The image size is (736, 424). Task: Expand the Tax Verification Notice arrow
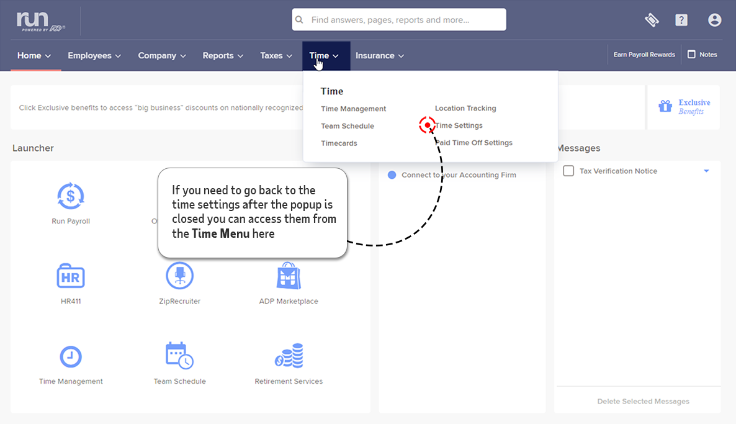706,171
